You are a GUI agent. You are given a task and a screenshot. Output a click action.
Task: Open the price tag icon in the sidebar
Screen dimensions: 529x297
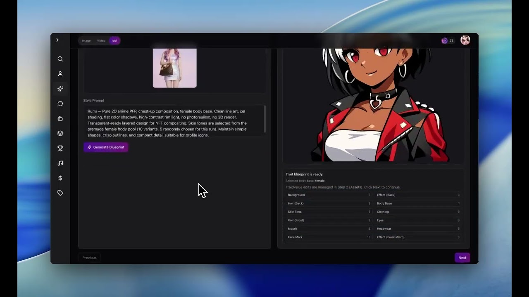(60, 193)
